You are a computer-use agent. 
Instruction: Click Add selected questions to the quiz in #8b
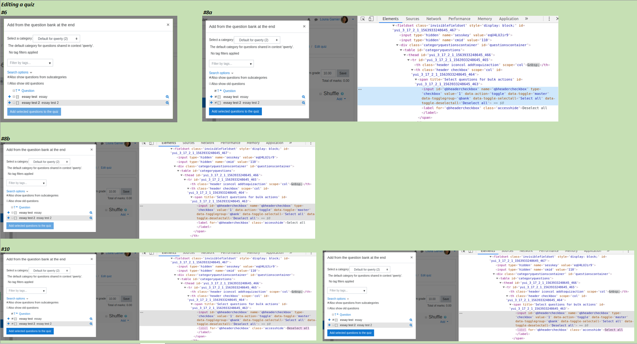point(30,226)
